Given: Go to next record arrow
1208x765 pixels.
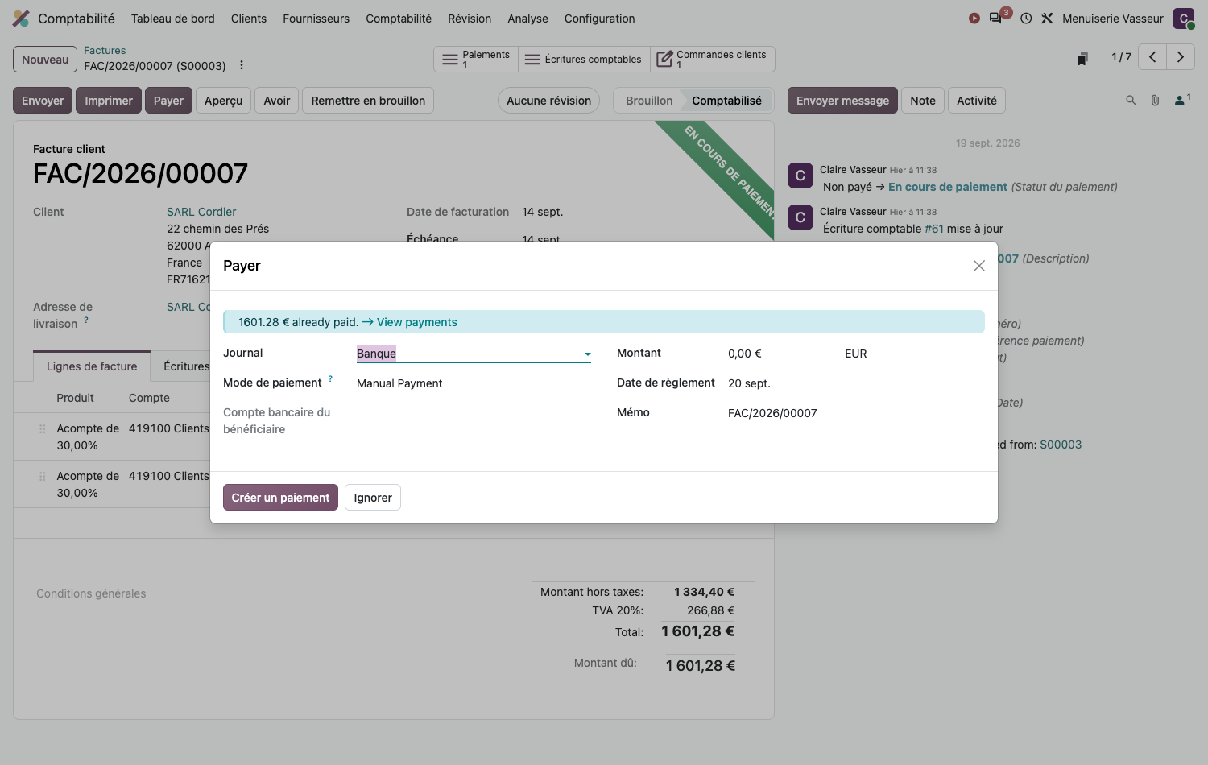Looking at the screenshot, I should point(1181,56).
